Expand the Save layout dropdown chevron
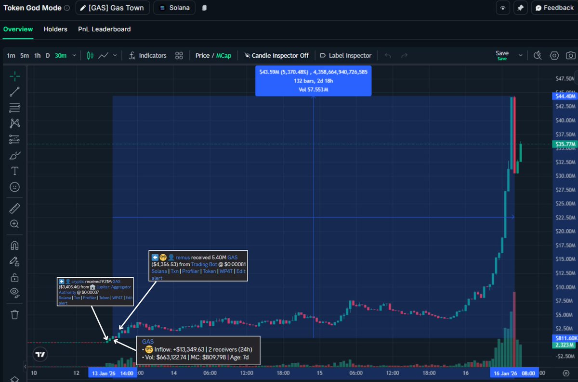The width and height of the screenshot is (578, 382). point(520,55)
